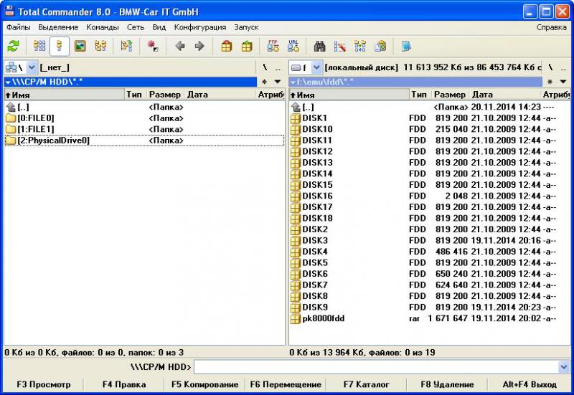The height and width of the screenshot is (395, 574).
Task: Open the right panel drive f dropdown
Action: 316,67
